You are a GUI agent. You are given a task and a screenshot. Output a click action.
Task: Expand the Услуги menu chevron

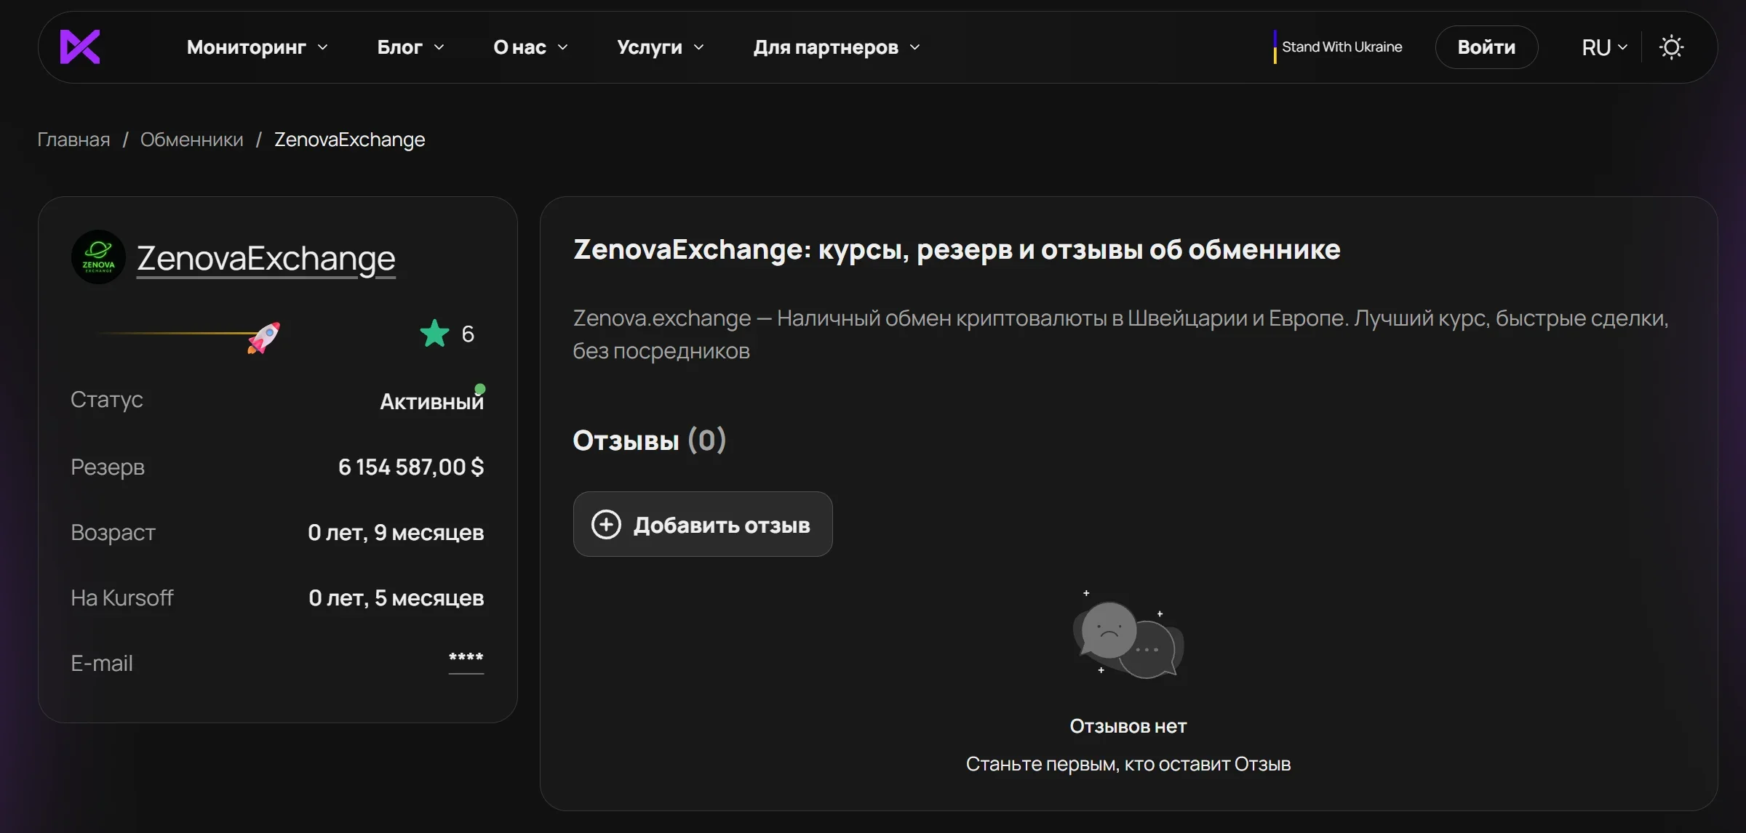click(x=698, y=47)
